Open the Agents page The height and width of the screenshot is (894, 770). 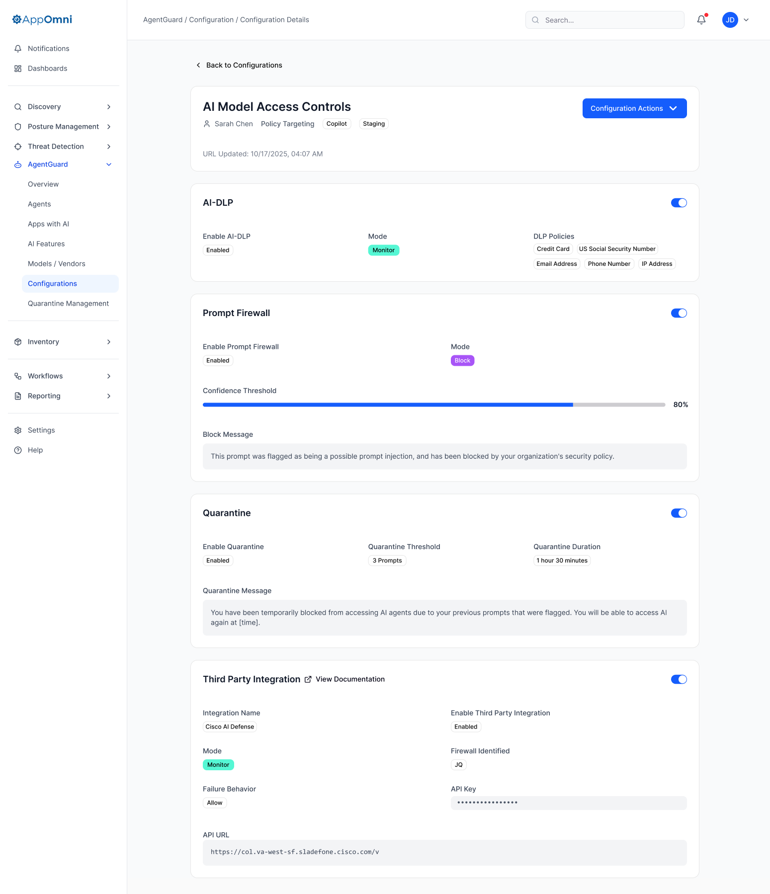pyautogui.click(x=39, y=204)
